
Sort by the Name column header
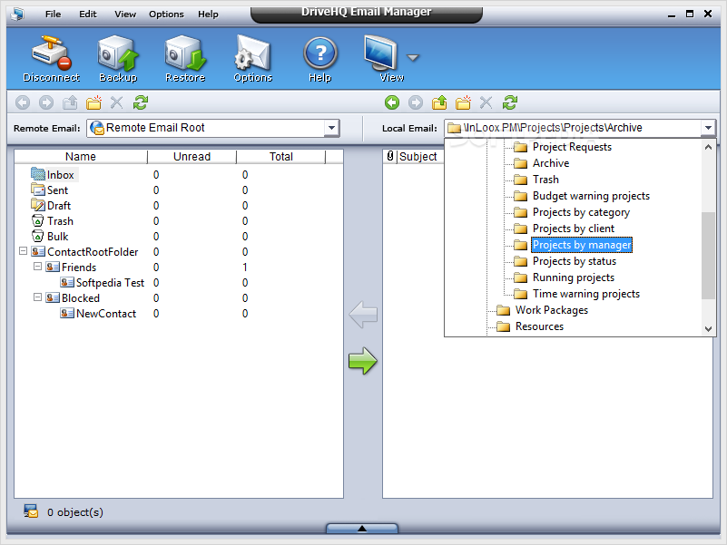click(x=81, y=157)
